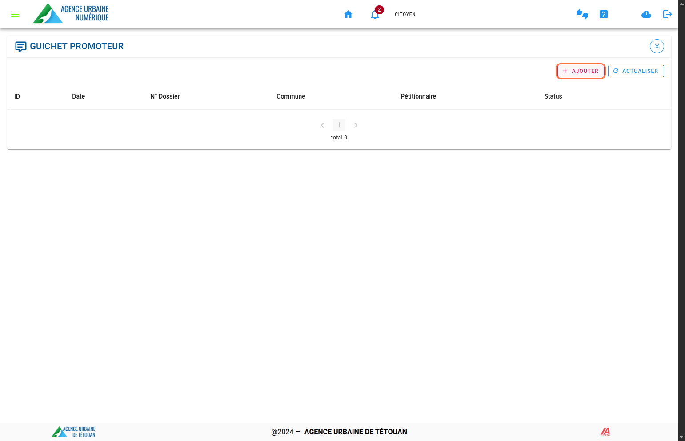Open the thumbs up/down feedback icon
The height and width of the screenshot is (441, 685).
(x=582, y=14)
